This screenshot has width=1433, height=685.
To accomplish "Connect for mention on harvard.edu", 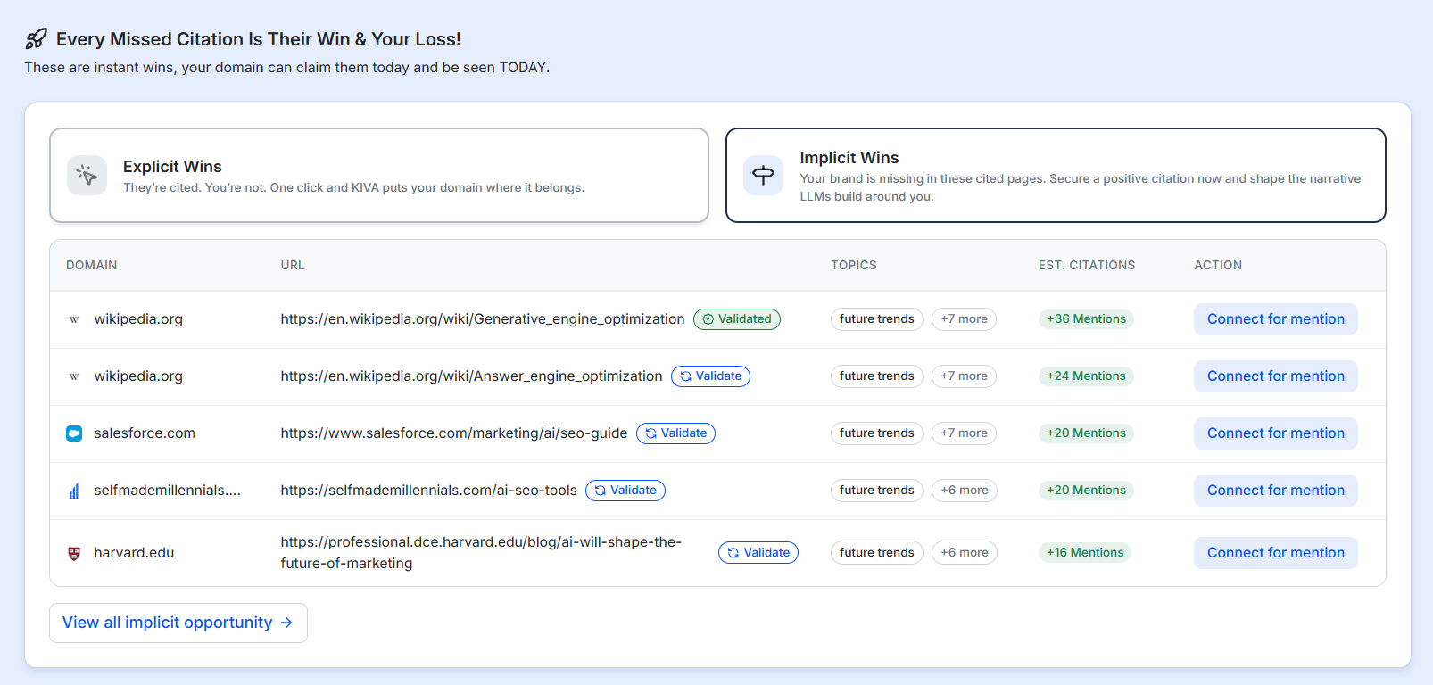I will click(x=1275, y=553).
